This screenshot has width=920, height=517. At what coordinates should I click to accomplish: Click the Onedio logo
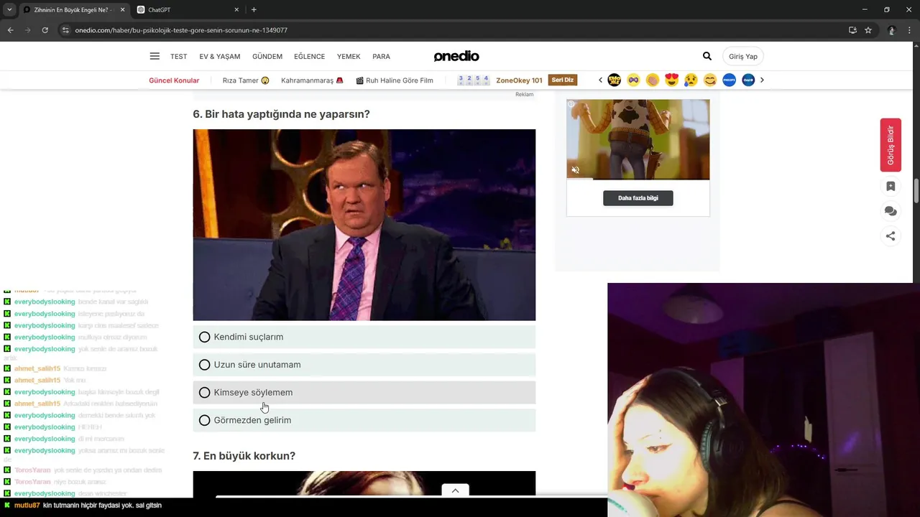(x=456, y=56)
